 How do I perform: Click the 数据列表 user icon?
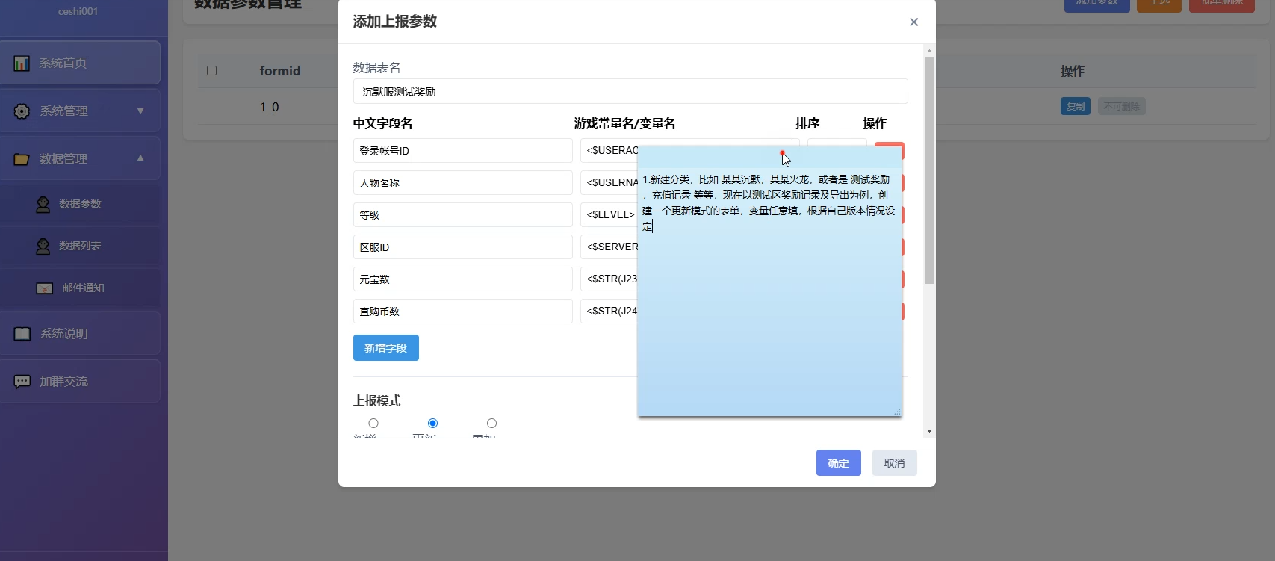[x=43, y=246]
